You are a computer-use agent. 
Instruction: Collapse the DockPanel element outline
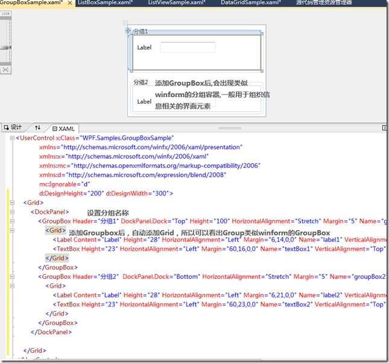point(12,212)
